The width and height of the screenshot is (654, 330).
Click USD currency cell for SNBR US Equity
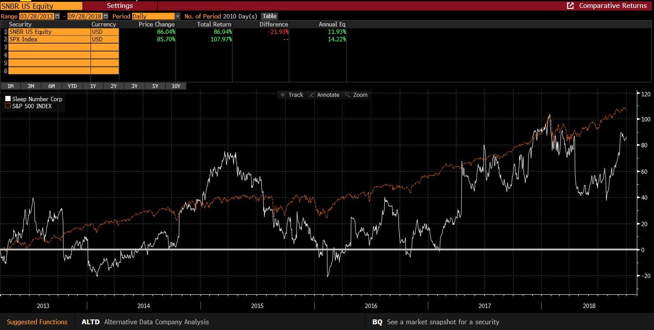(x=105, y=32)
